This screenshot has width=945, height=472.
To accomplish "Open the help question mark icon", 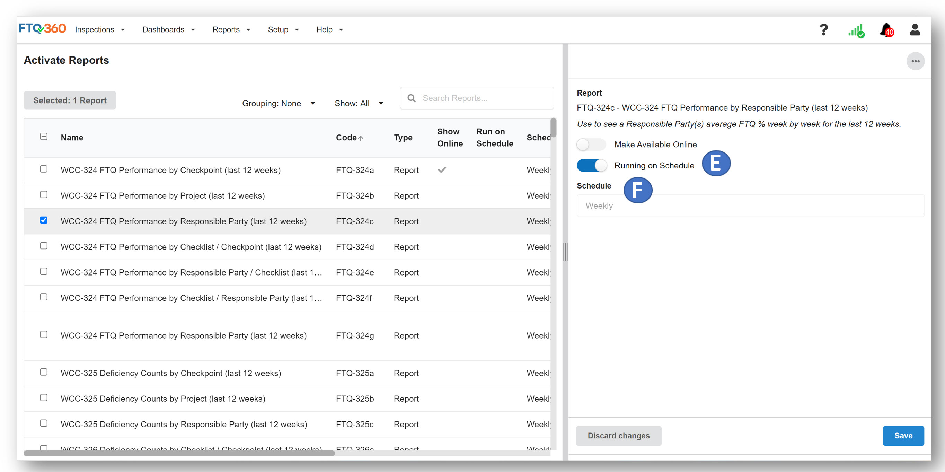I will point(824,30).
